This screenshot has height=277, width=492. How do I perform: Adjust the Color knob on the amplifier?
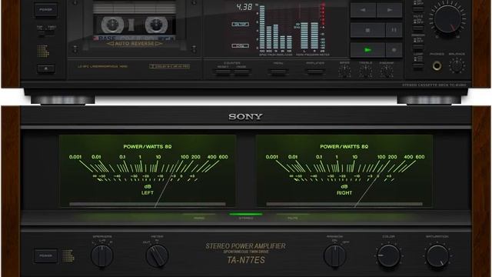click(388, 255)
